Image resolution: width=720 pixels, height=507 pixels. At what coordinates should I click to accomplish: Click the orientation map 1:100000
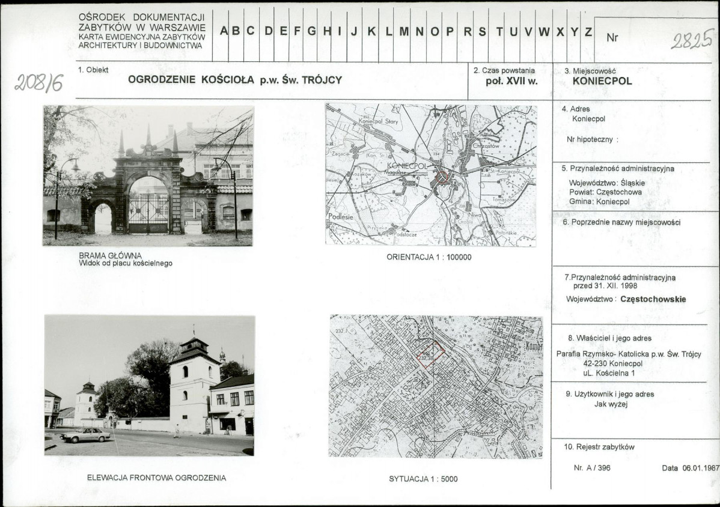click(x=431, y=175)
